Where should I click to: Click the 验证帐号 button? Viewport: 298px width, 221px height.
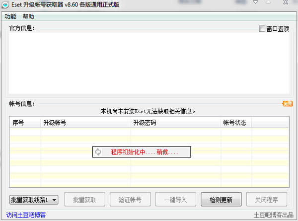[x=130, y=199]
